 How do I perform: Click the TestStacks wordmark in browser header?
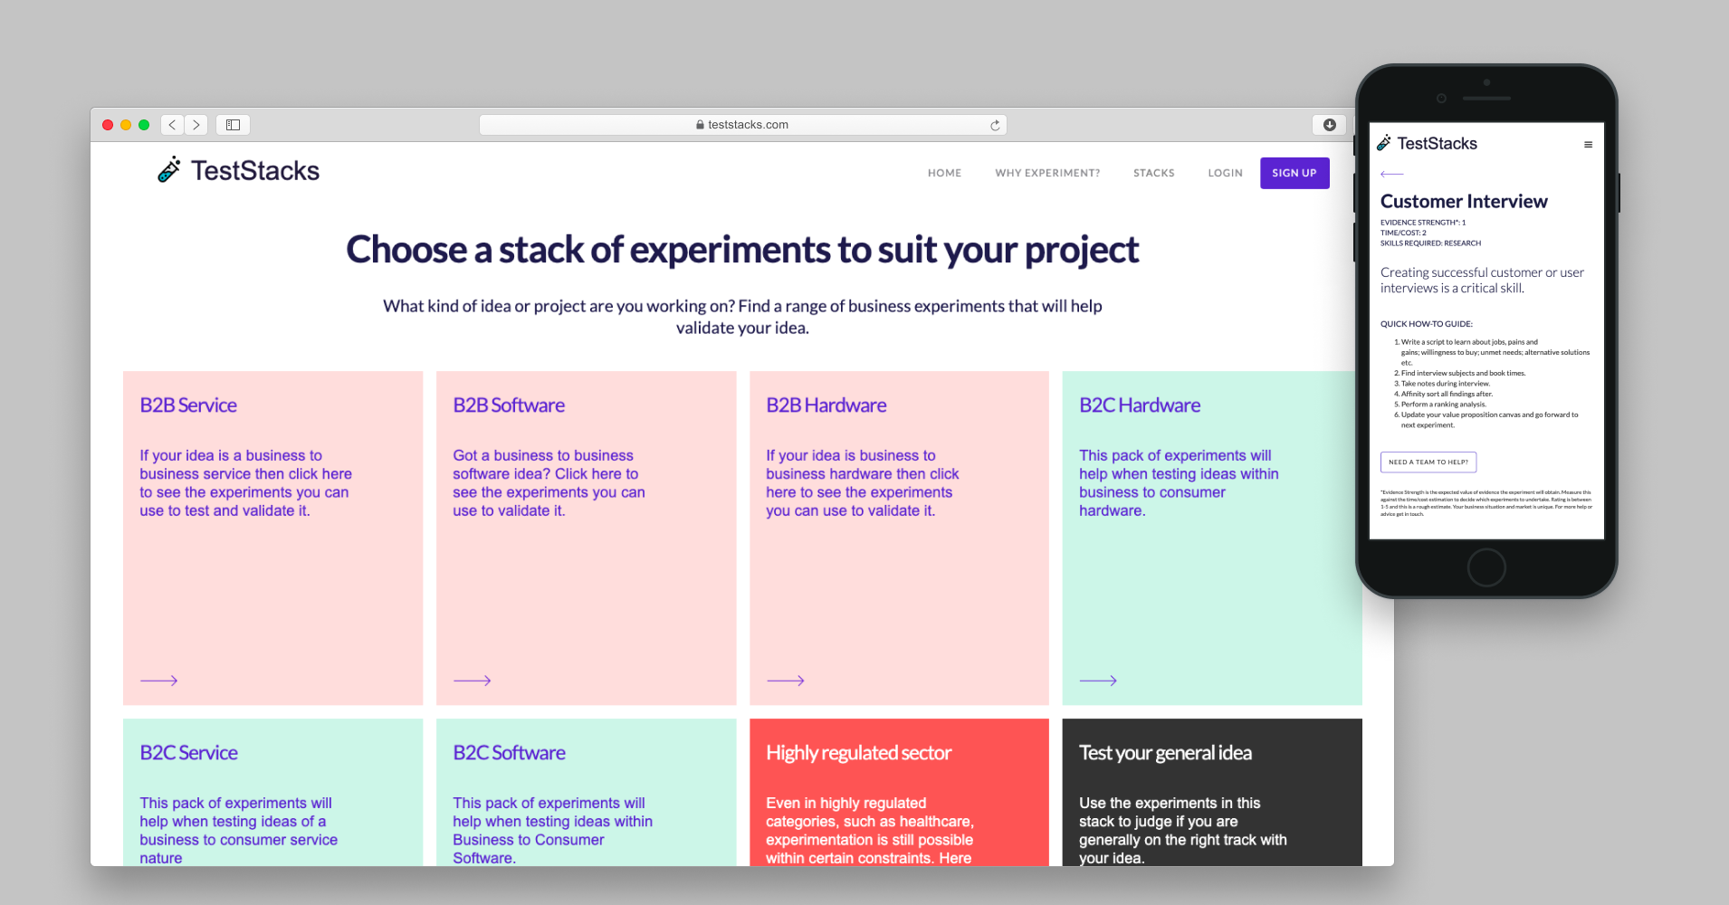point(254,171)
